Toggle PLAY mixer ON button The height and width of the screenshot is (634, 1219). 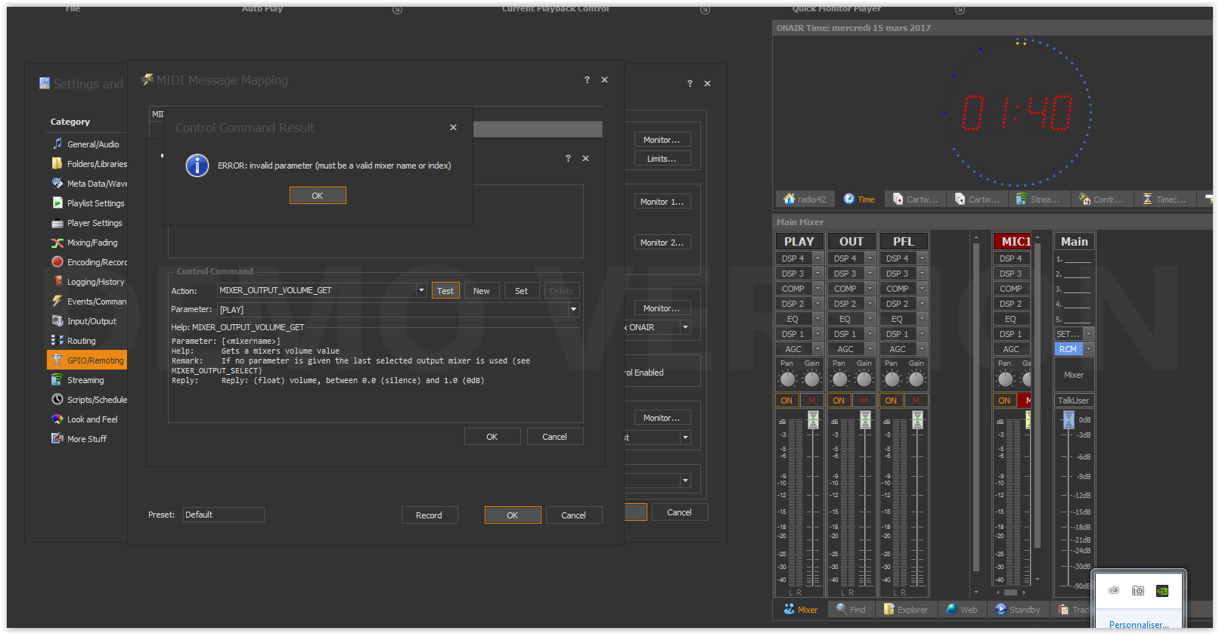click(x=787, y=401)
